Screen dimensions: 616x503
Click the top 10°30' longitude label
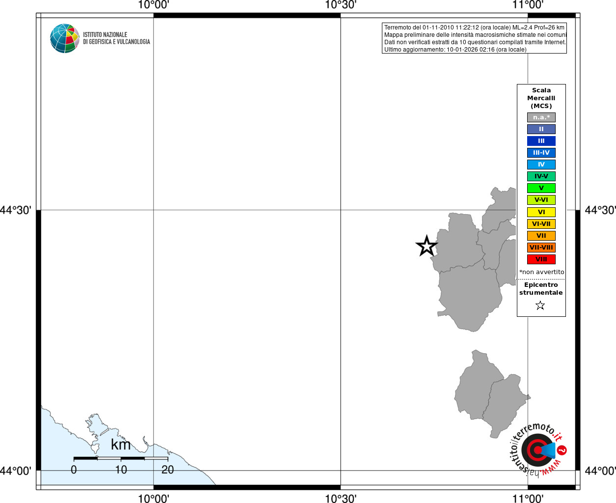click(x=341, y=5)
